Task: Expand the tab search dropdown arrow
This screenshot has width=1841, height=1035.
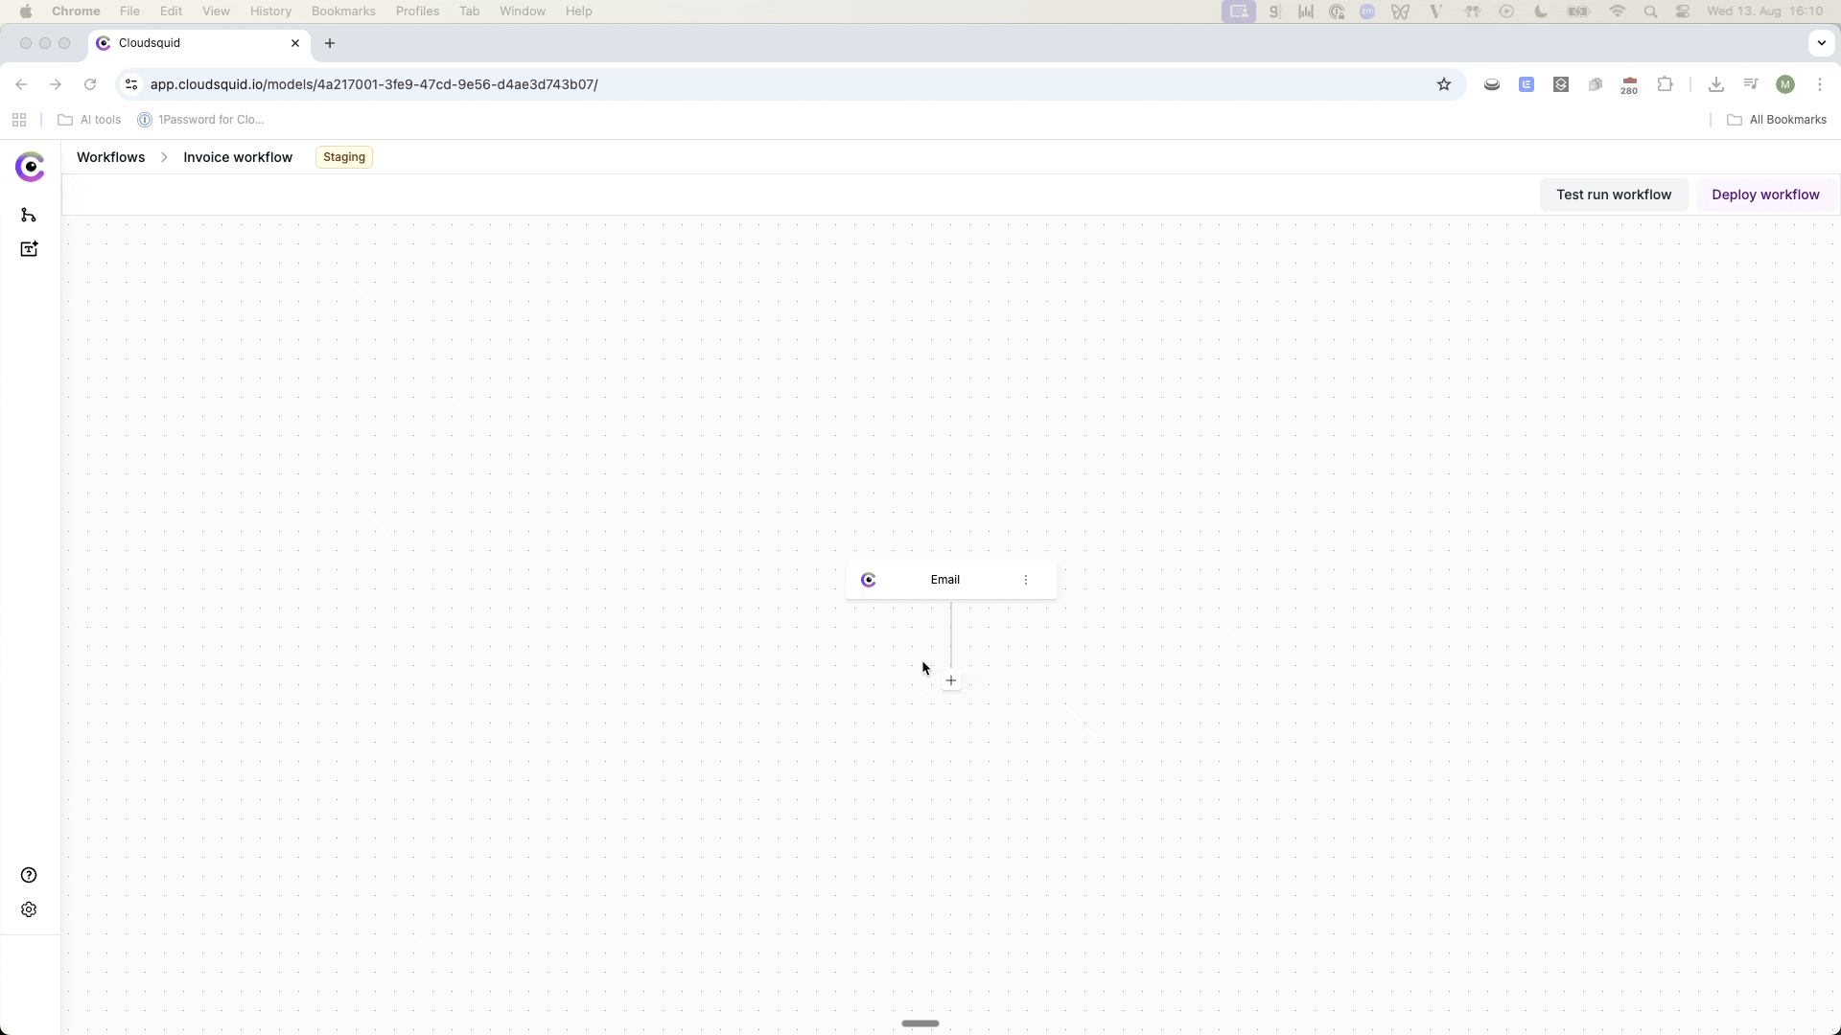Action: (1821, 43)
